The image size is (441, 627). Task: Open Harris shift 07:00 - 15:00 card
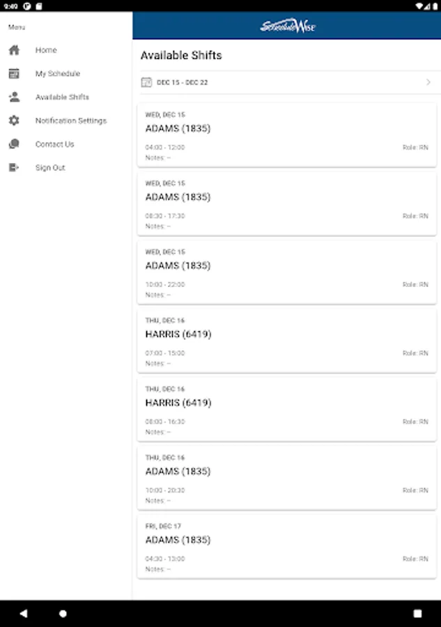(x=286, y=341)
